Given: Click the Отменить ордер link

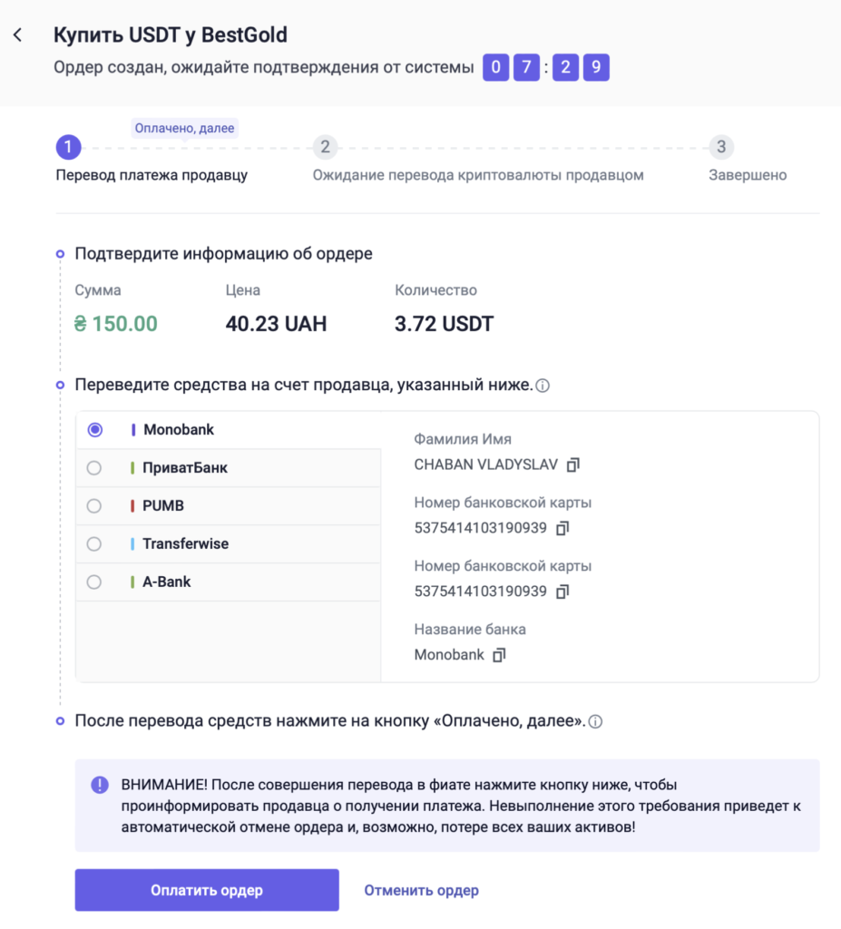Looking at the screenshot, I should [x=421, y=890].
